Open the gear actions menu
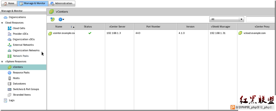 tap(61, 20)
